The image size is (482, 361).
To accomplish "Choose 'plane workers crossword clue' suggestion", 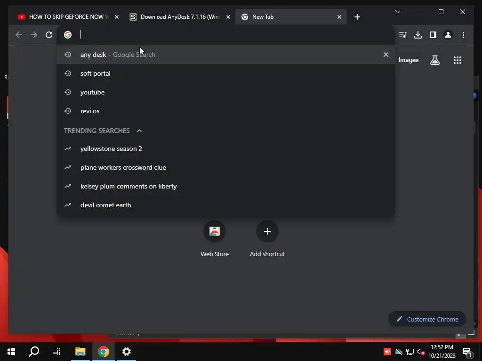I will 226,167.
